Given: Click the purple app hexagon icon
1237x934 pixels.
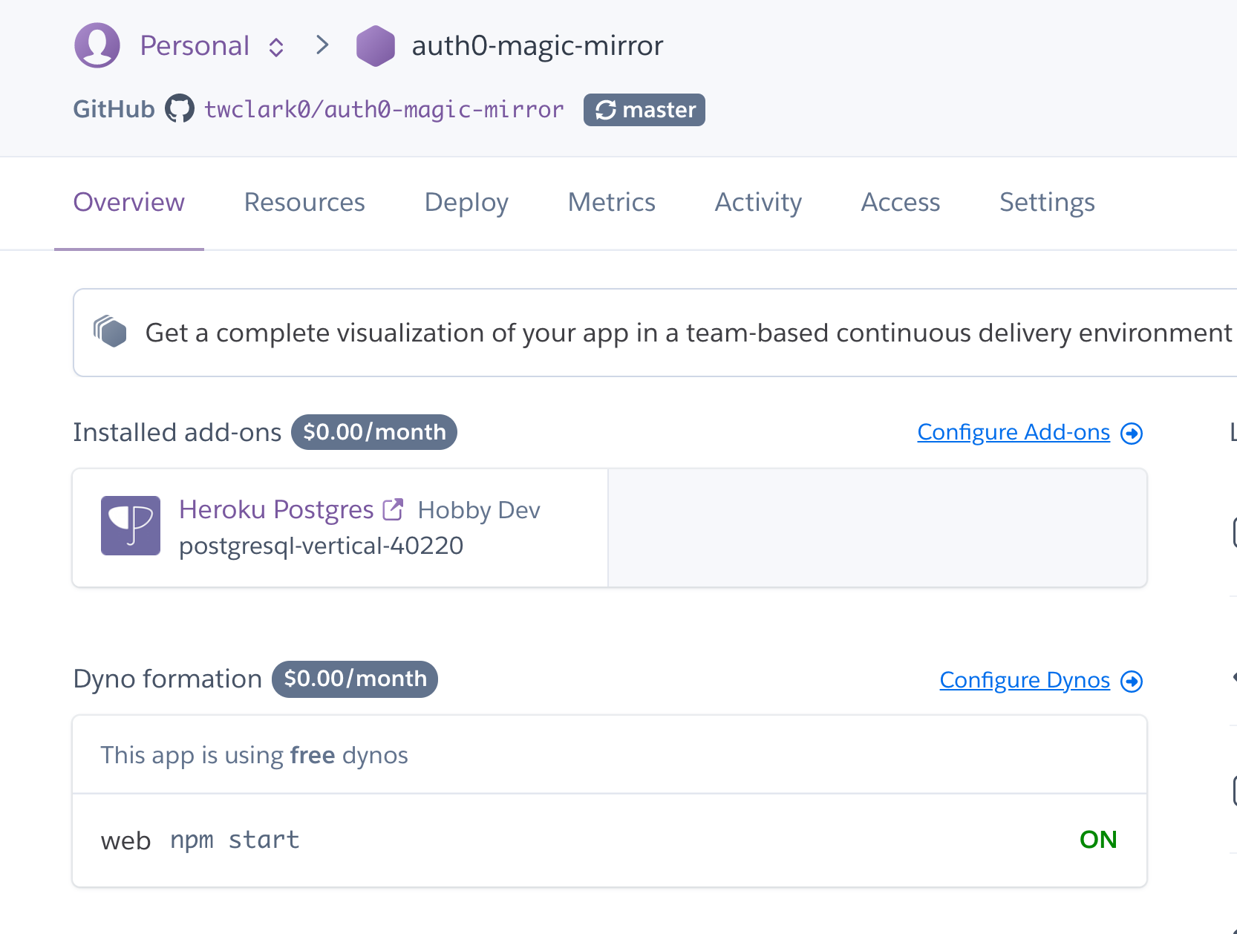Looking at the screenshot, I should click(376, 46).
